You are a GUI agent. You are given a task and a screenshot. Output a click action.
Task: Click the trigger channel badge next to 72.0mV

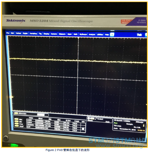[92, 119]
